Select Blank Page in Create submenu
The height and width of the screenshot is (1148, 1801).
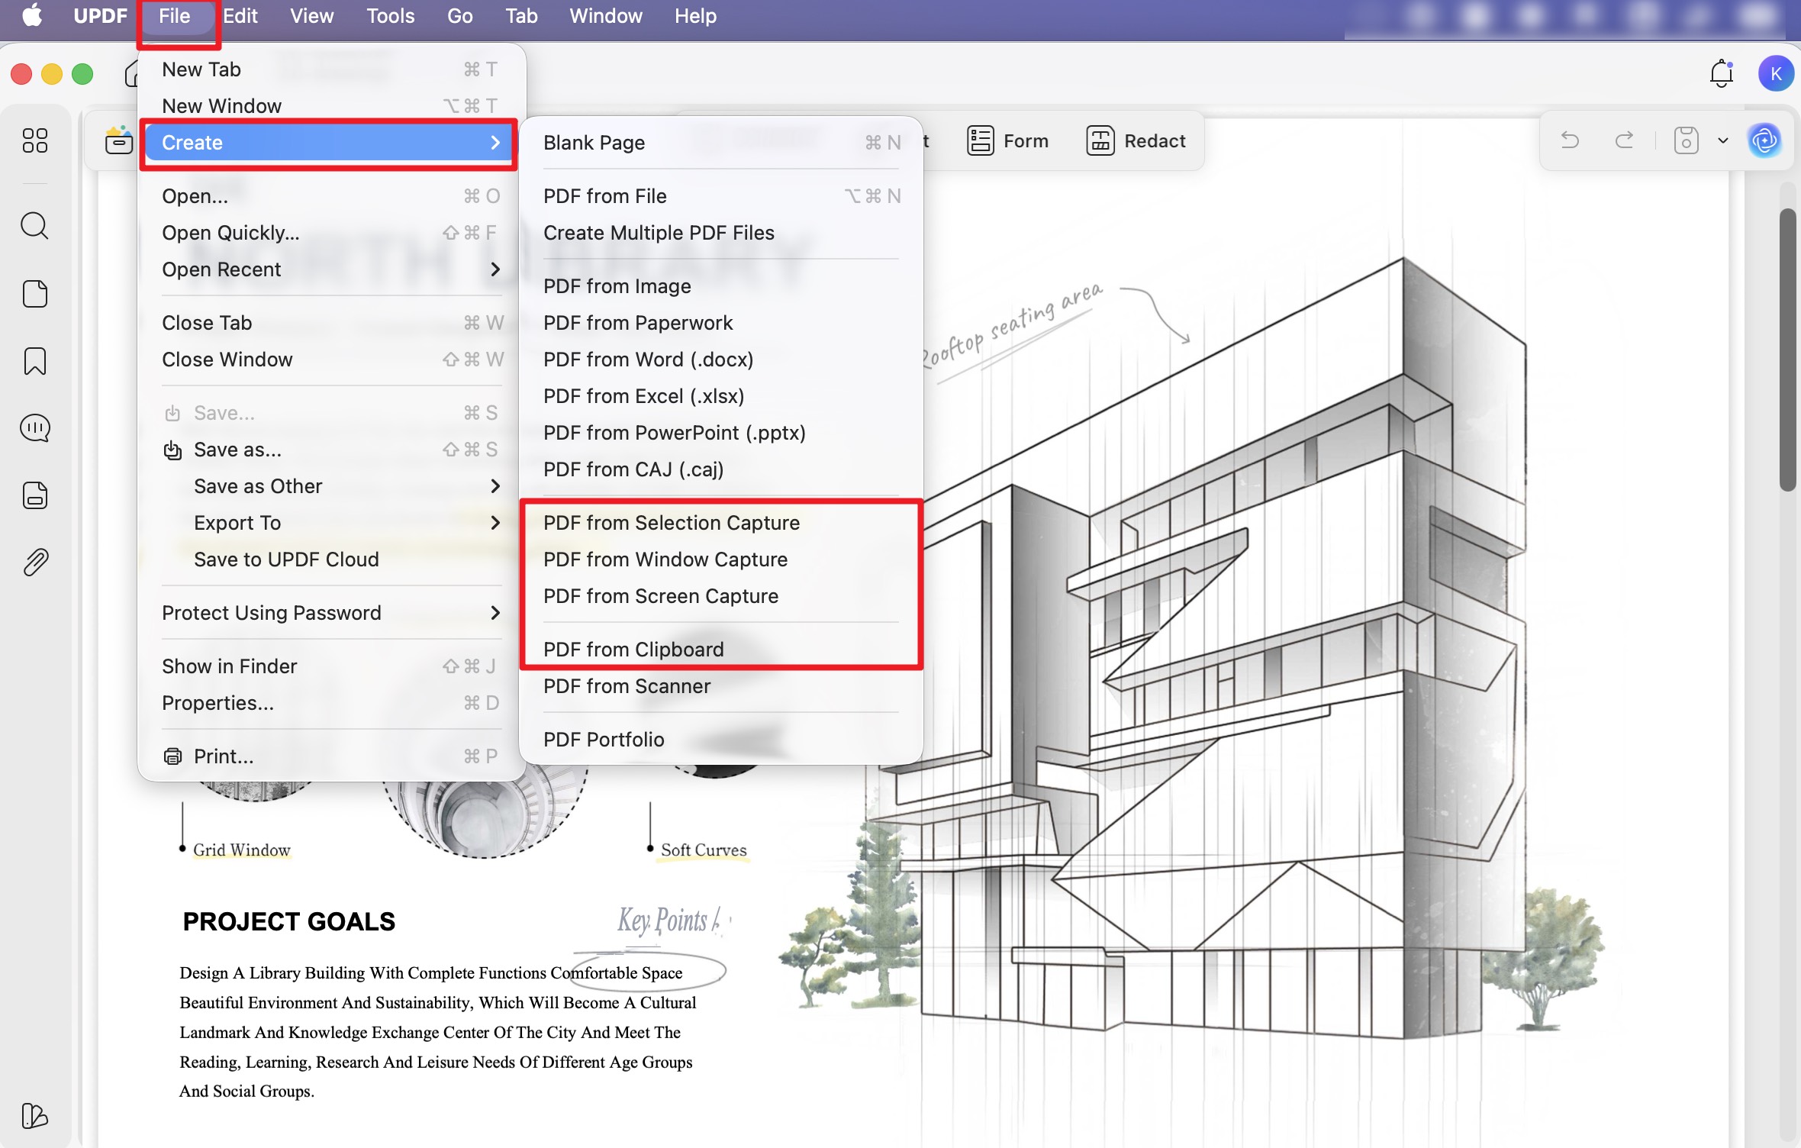tap(721, 143)
